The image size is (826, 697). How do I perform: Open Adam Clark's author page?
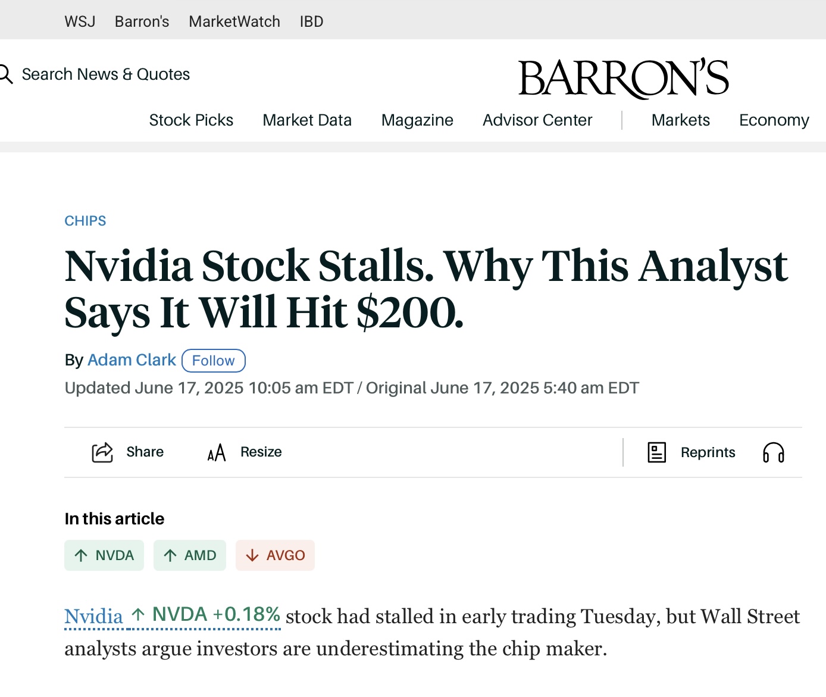point(132,360)
